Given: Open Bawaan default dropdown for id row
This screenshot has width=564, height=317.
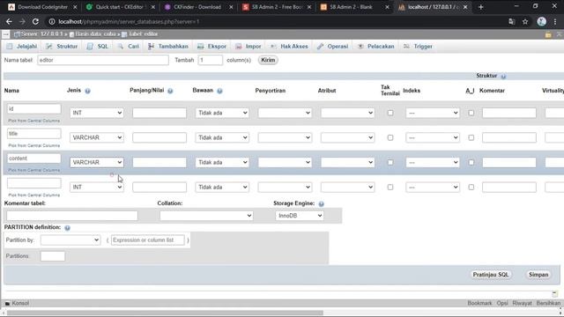Looking at the screenshot, I should (222, 113).
